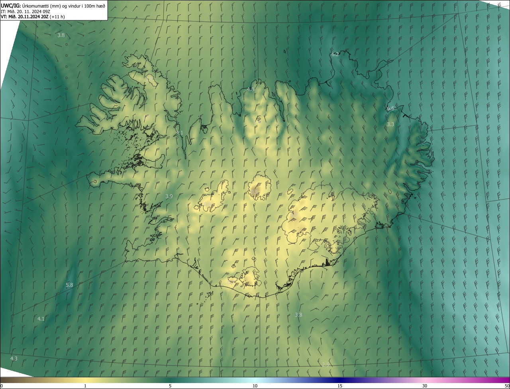The image size is (510, 389).
Task: Click the title text "UWC/IG: Úrkomumætti (mm) og vindur í 100m hæð"
Action: coord(53,6)
